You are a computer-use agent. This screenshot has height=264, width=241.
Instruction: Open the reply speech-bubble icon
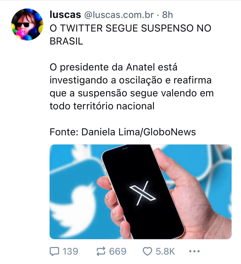pos(54,251)
